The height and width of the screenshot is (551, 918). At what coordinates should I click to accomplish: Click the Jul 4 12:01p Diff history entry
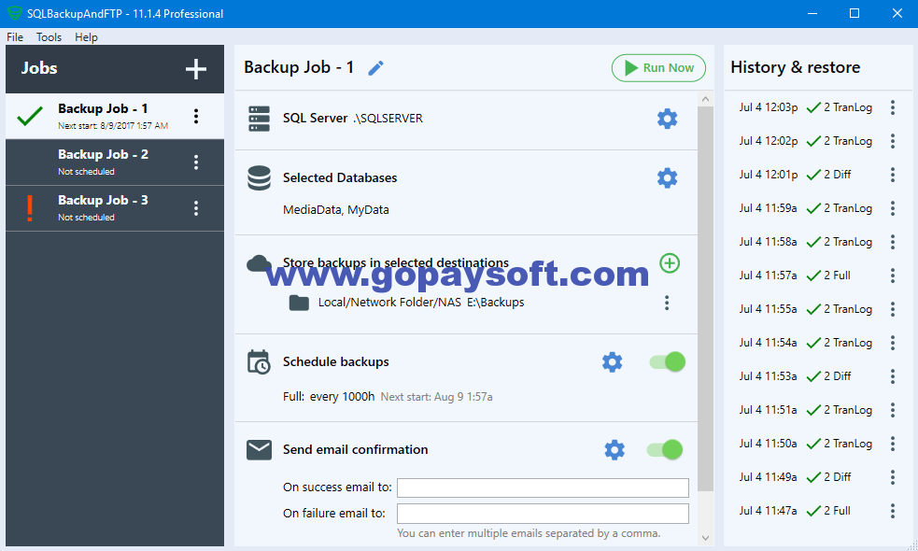click(x=795, y=175)
